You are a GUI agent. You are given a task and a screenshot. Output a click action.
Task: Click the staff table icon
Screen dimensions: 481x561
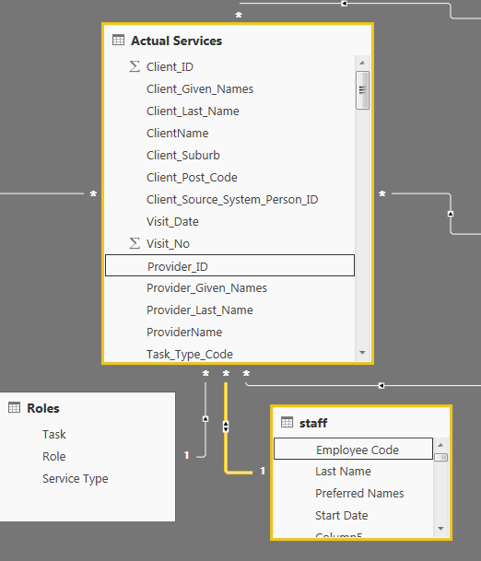(x=287, y=422)
